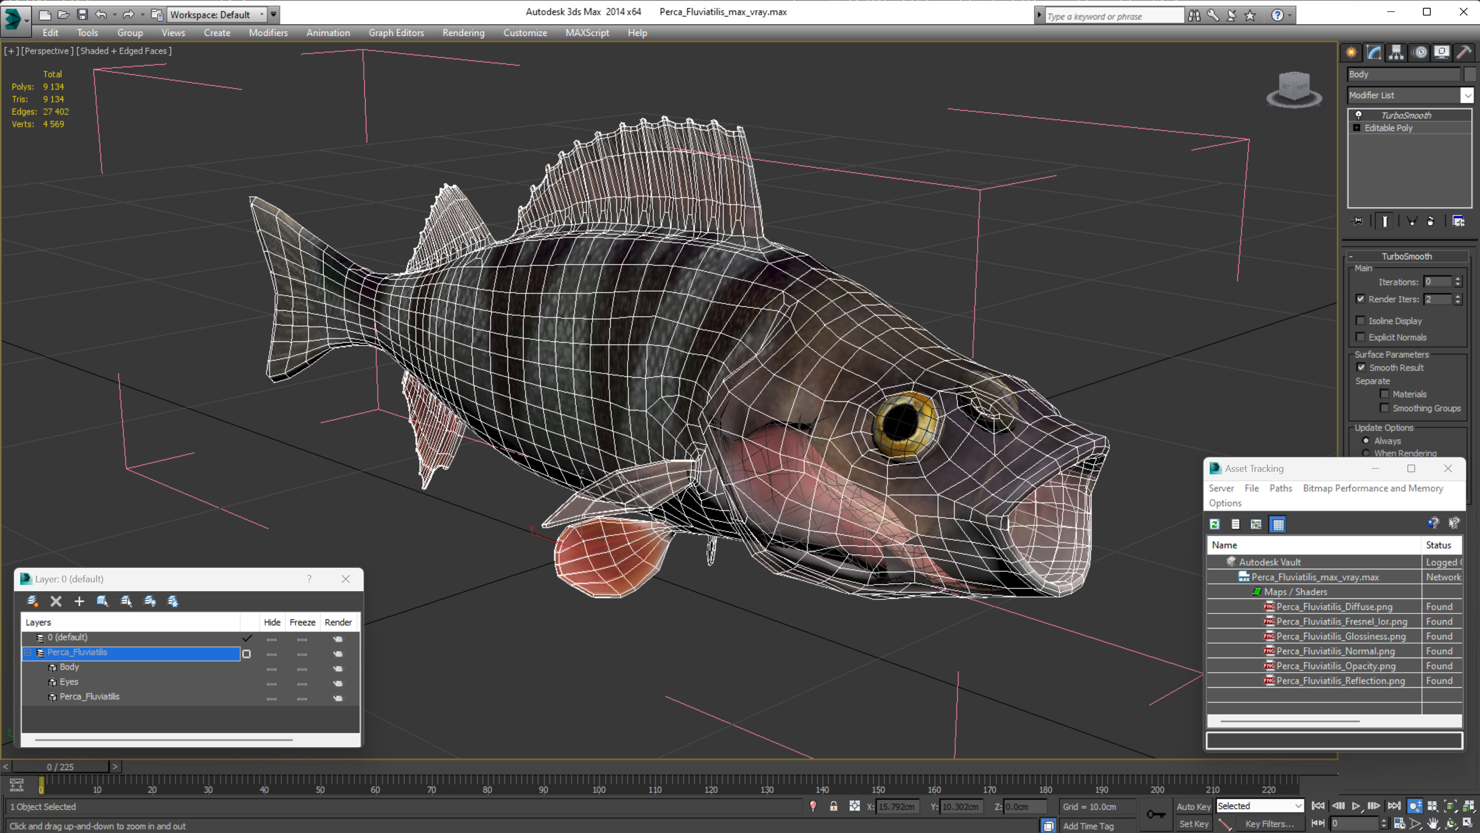Screen dimensions: 1480x833
Task: Open the Help icon dropdown arrow
Action: [1290, 16]
